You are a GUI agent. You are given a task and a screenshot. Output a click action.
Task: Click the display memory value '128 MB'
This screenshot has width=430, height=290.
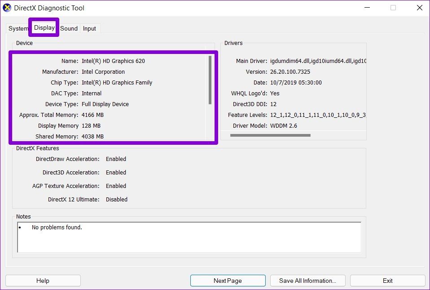click(x=91, y=126)
